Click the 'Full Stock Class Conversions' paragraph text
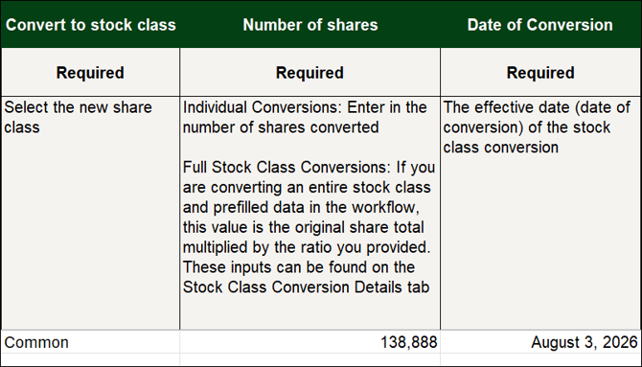The width and height of the screenshot is (642, 367). 309,227
